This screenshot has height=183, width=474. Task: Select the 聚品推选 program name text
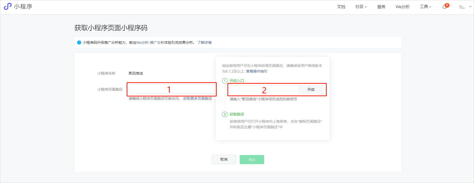point(136,73)
